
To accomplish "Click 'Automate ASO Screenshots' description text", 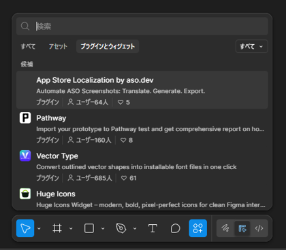I will click(121, 91).
